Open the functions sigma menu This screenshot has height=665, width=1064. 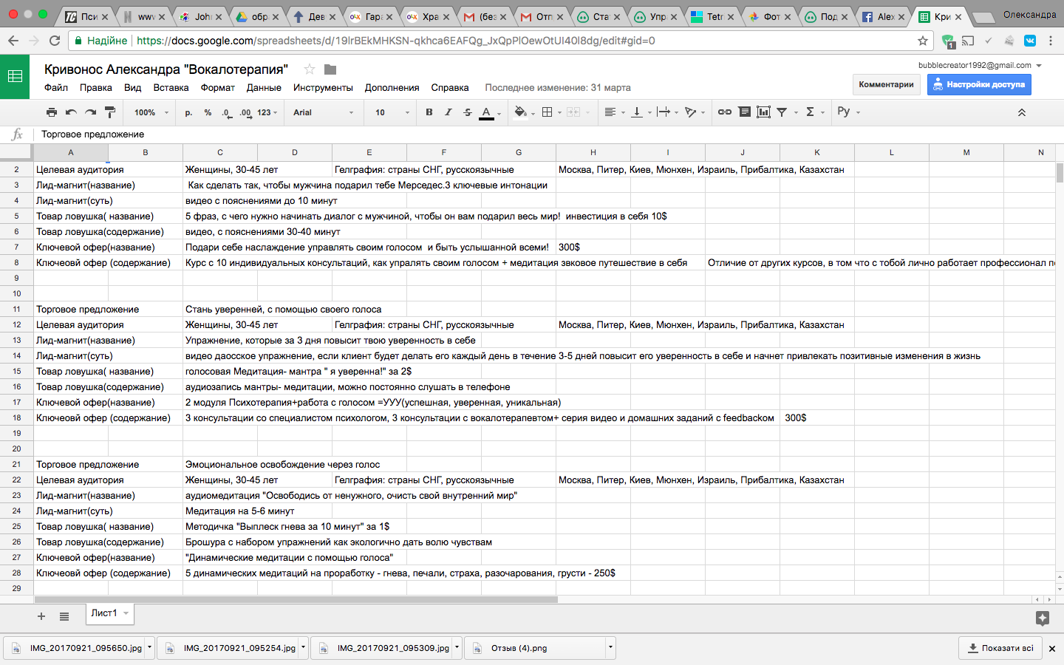pyautogui.click(x=814, y=112)
